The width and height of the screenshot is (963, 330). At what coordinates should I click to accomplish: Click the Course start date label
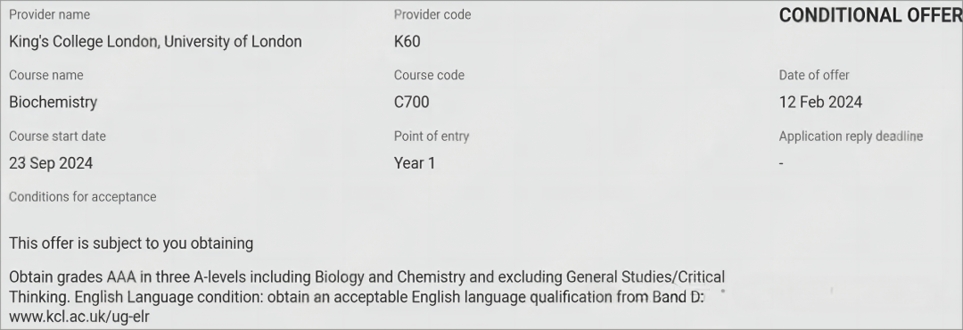click(x=57, y=136)
